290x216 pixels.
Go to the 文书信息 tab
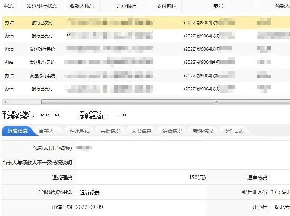[x=141, y=131]
